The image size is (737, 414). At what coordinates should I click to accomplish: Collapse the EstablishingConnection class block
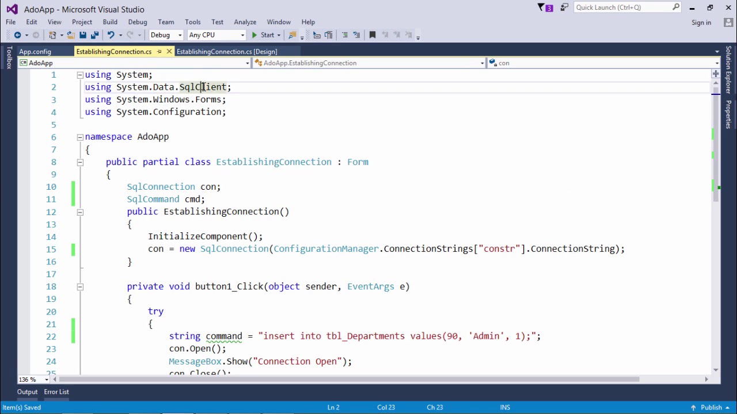(80, 162)
